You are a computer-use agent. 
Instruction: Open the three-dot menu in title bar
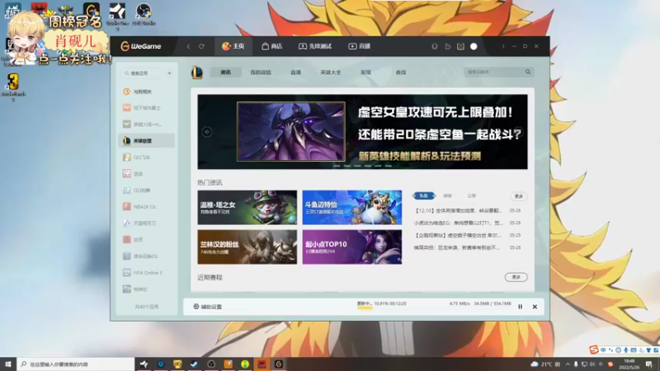[503, 46]
